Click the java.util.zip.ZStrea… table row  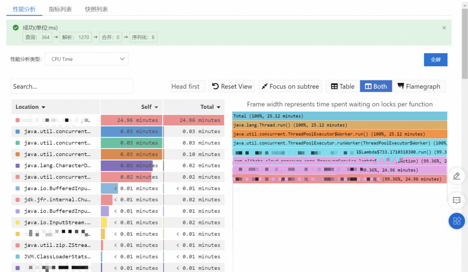click(x=118, y=245)
